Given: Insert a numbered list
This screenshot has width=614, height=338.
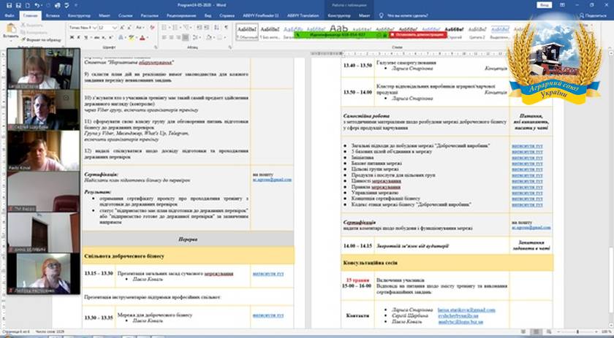Looking at the screenshot, I should [175, 28].
